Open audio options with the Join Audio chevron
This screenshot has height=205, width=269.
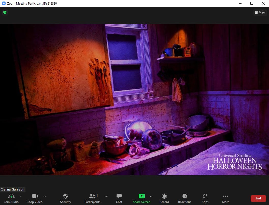click(x=20, y=196)
